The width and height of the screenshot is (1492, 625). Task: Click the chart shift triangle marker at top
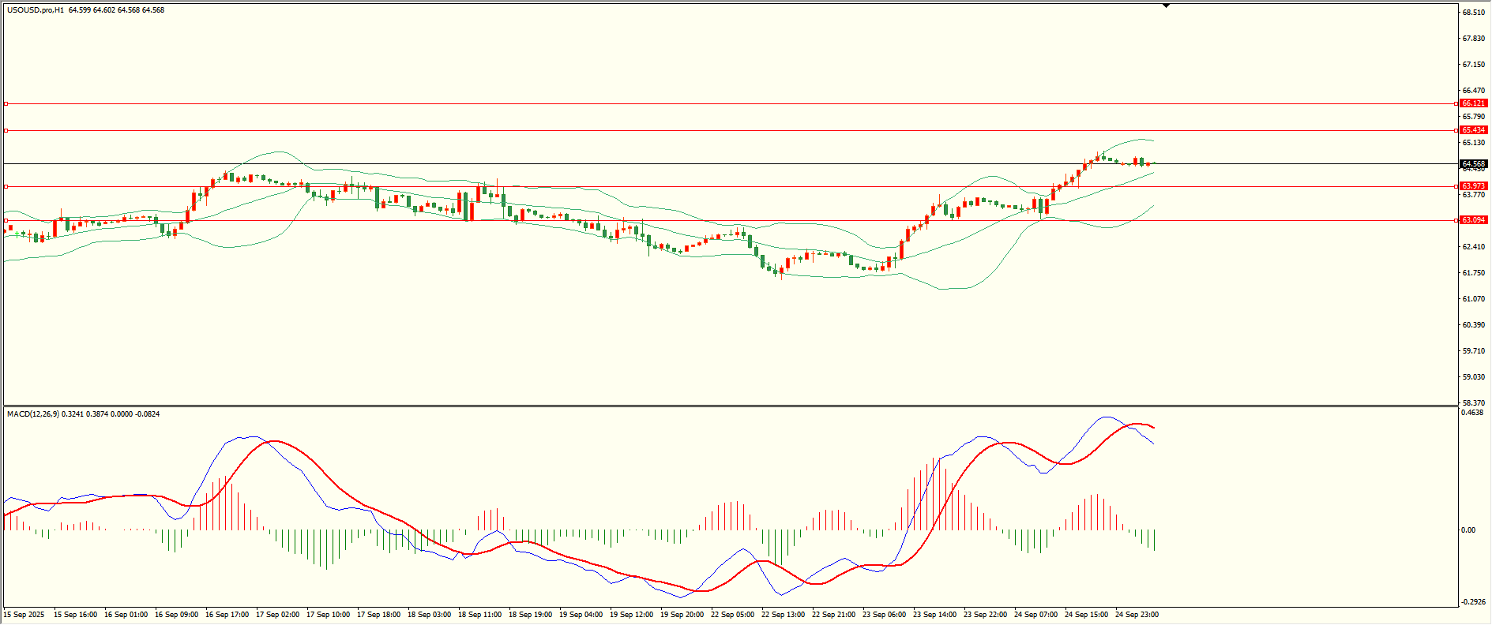1166,6
